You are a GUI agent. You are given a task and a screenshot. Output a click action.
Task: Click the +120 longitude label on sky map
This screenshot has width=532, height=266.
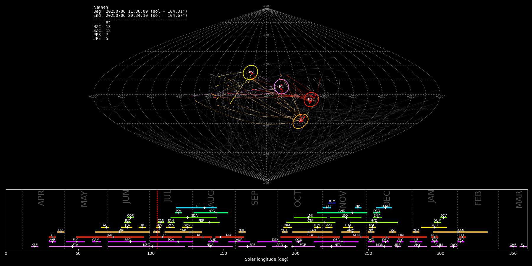coord(150,97)
